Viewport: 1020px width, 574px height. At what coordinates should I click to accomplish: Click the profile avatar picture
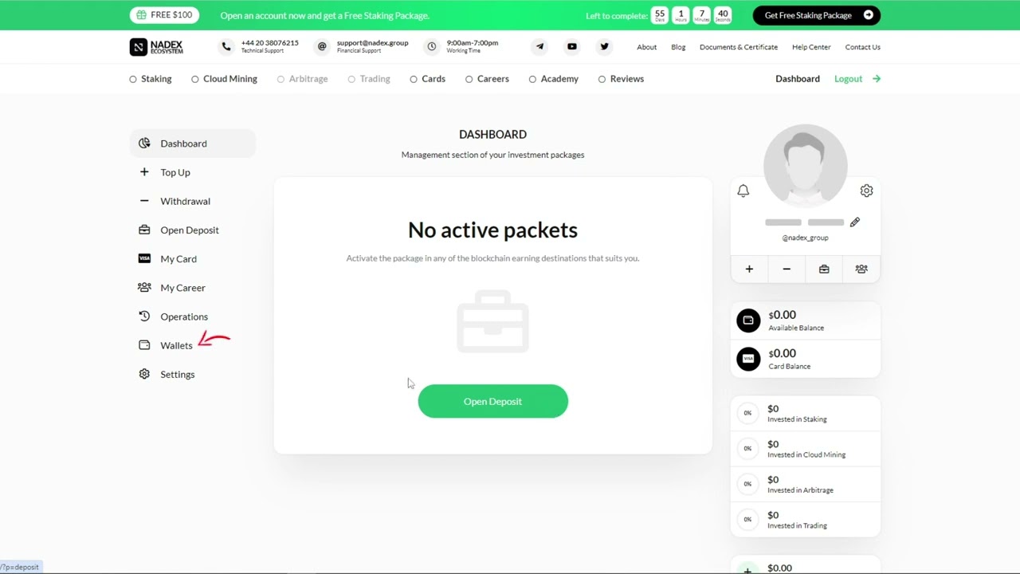(x=805, y=165)
